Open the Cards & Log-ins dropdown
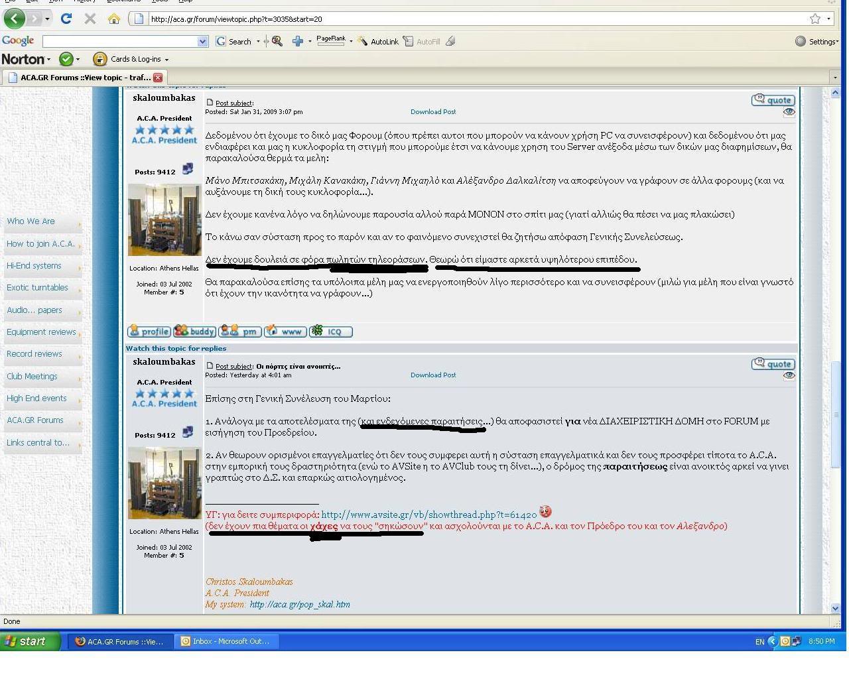 131,59
